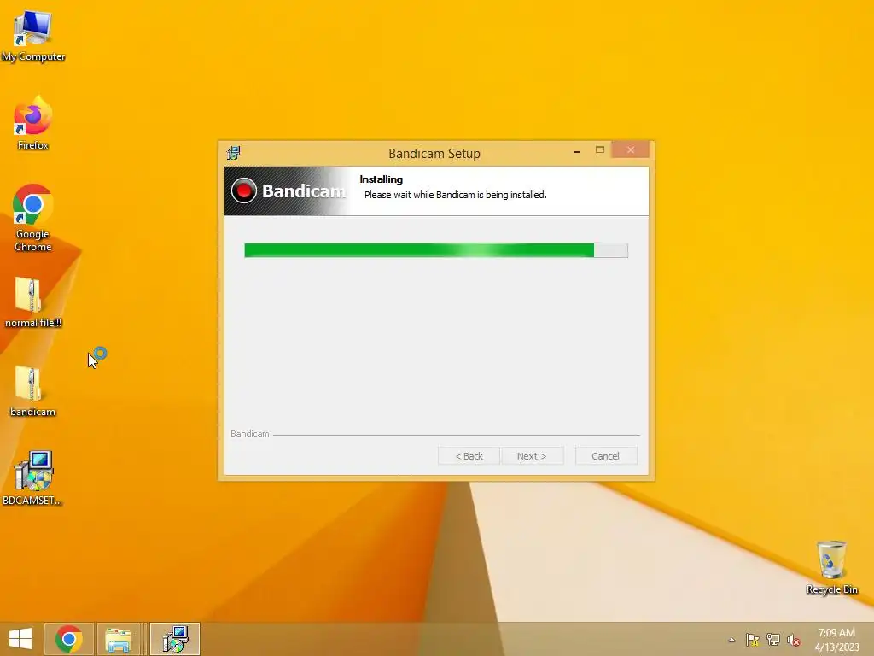Click the 'Bandicam' footer label
Viewport: 874px width, 656px height.
(x=250, y=434)
